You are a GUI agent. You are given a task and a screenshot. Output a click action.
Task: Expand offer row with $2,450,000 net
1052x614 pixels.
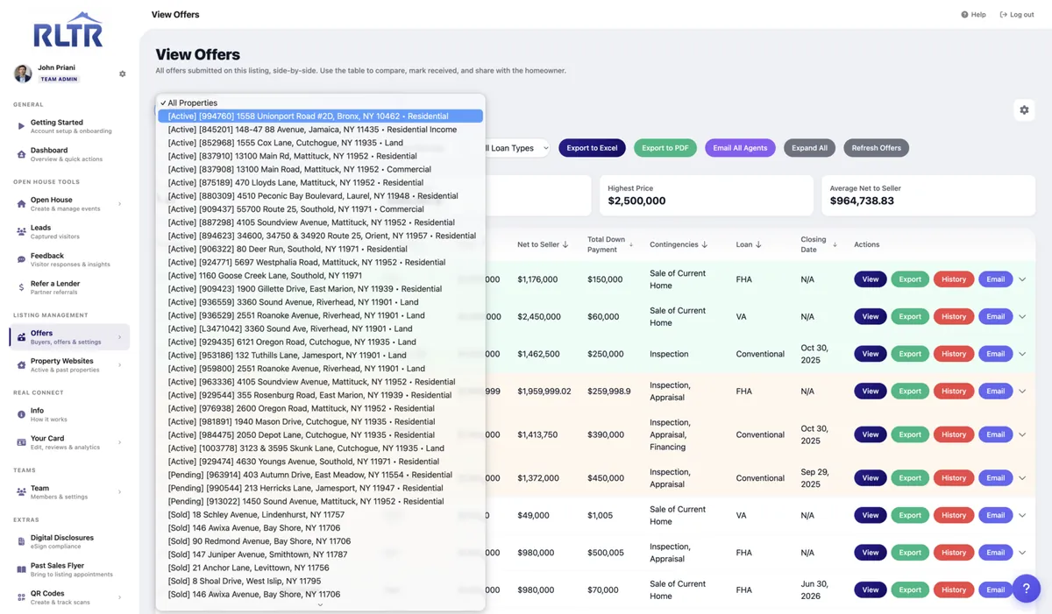point(1022,316)
